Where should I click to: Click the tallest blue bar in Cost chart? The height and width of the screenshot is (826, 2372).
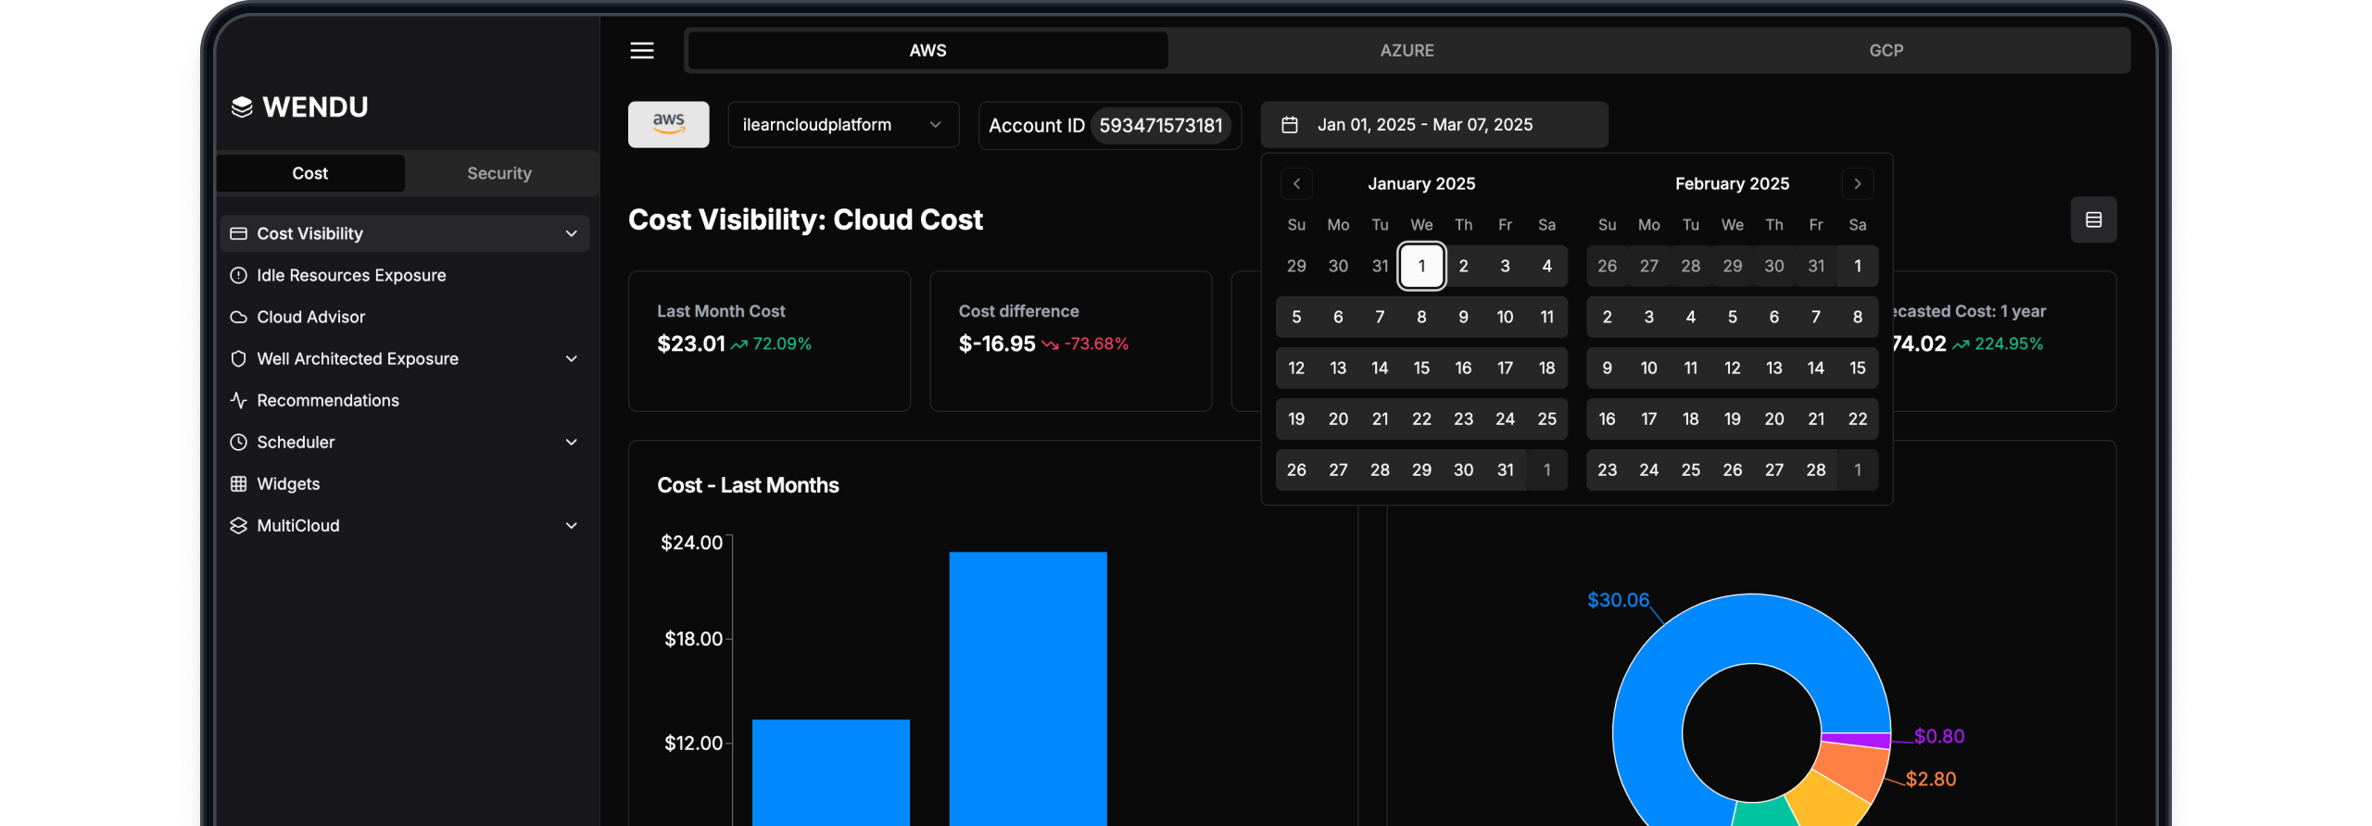(1028, 688)
